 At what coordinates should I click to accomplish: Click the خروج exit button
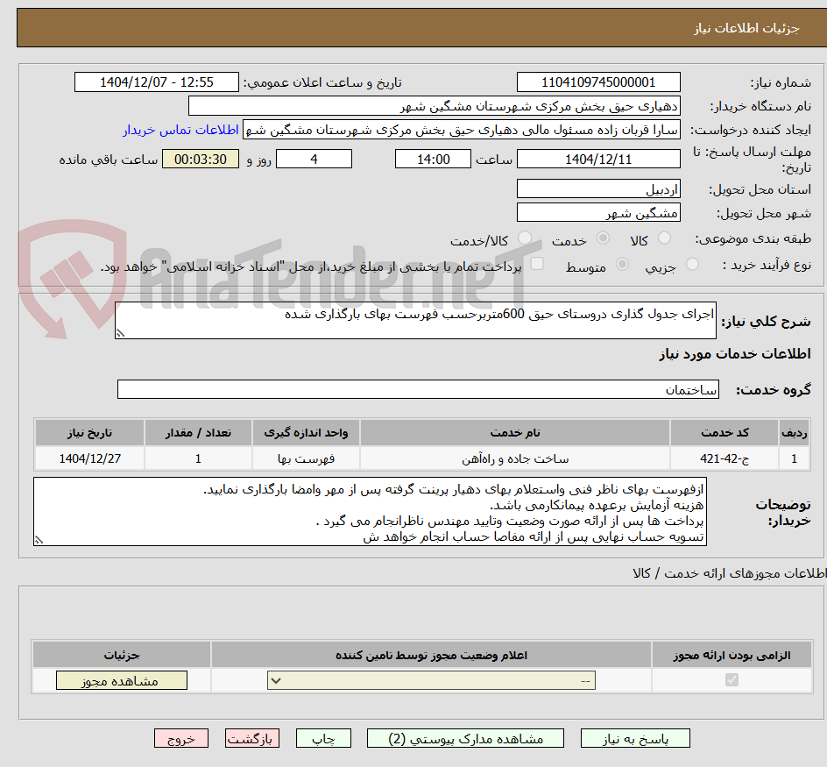(181, 738)
